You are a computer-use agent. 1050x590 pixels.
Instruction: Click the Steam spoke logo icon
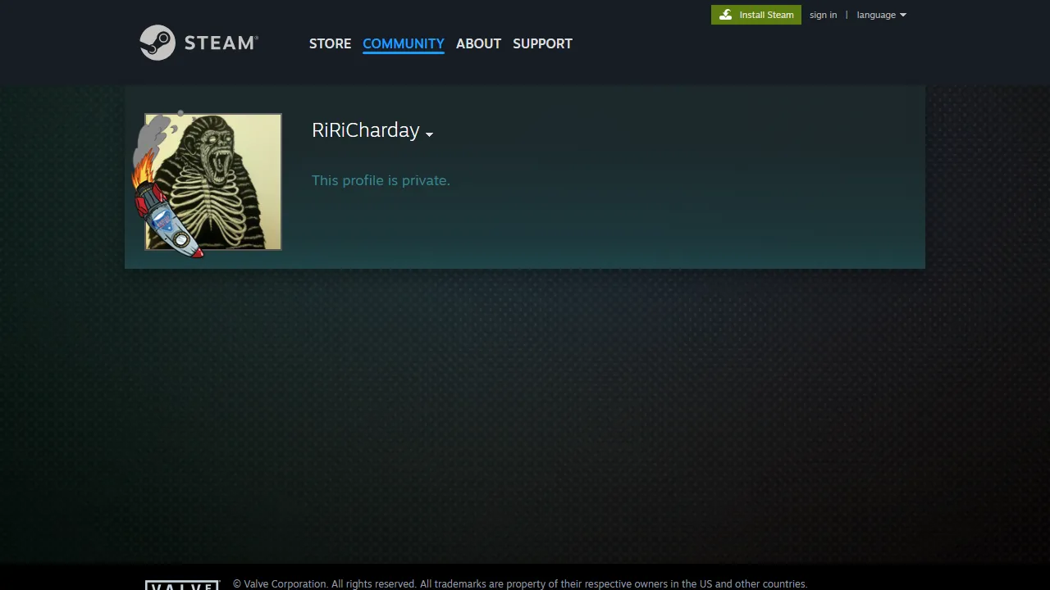click(x=158, y=43)
